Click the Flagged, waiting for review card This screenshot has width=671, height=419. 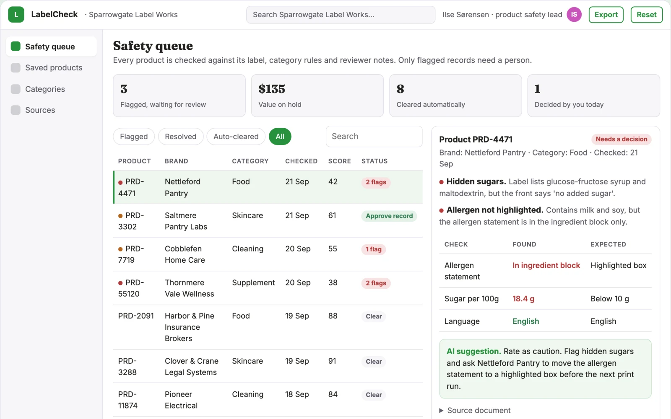click(x=179, y=96)
